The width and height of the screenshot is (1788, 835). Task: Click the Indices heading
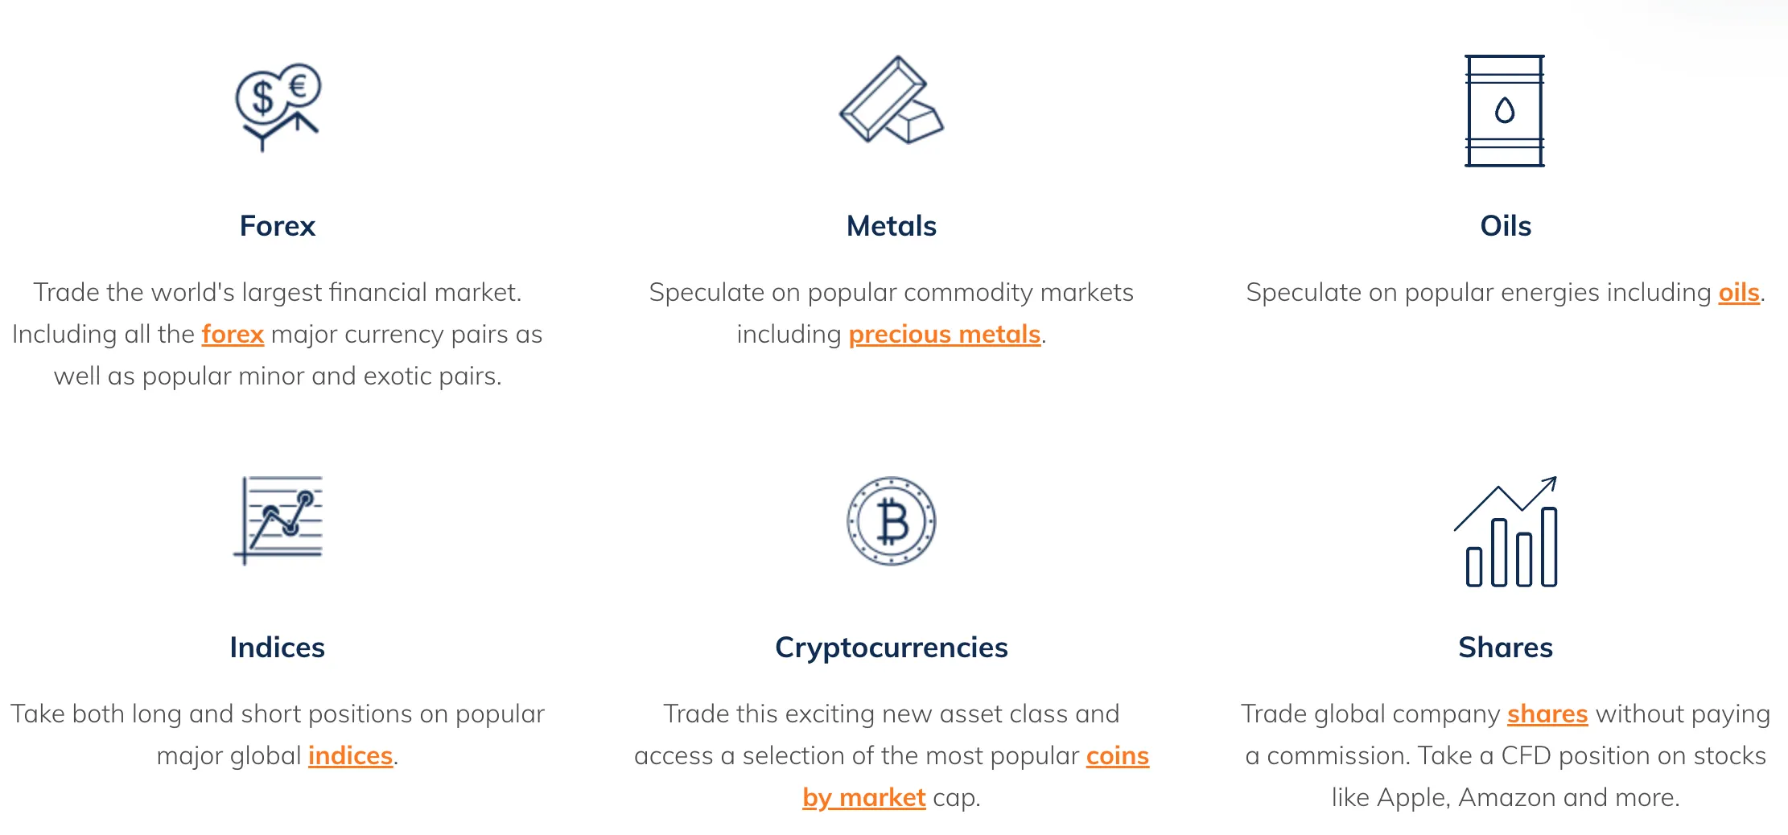(x=278, y=648)
